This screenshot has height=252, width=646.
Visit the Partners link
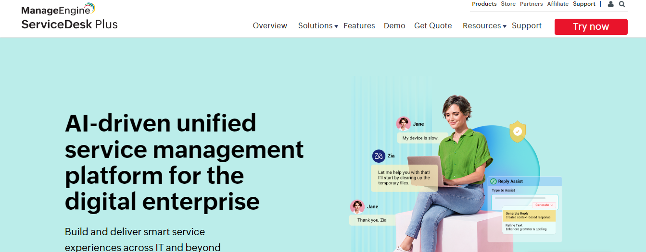[531, 4]
